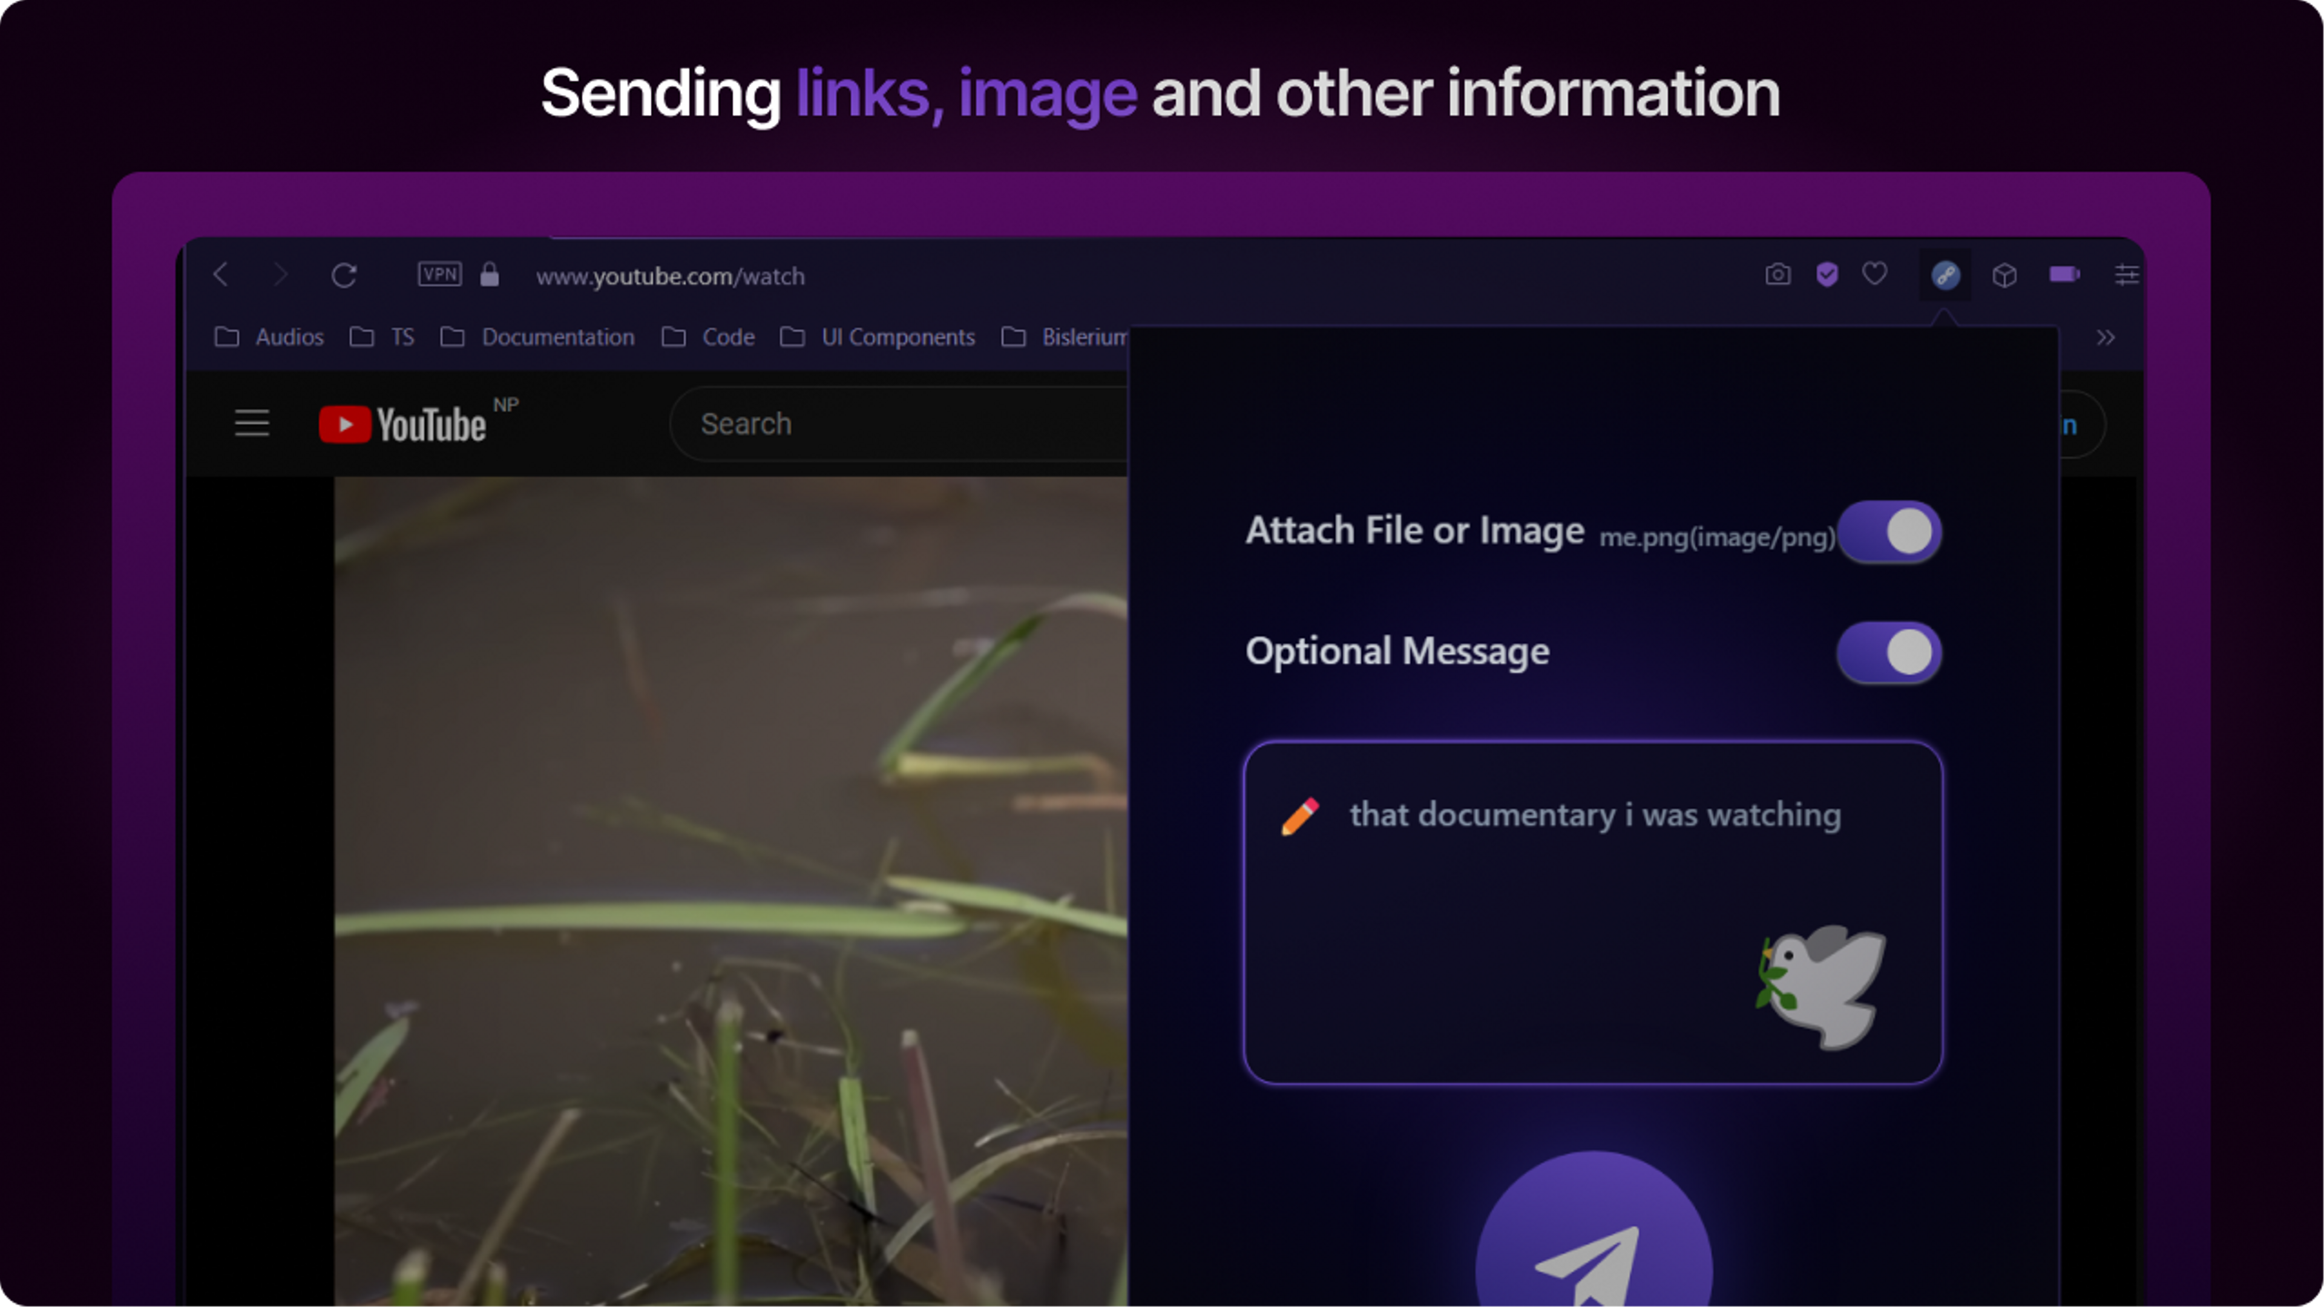
Task: Click the YouTube Search field
Action: [899, 424]
